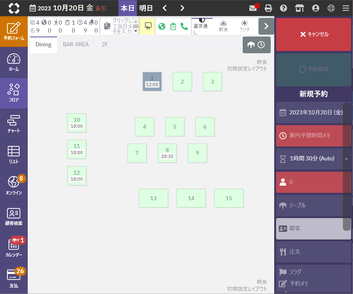Open the hamburger menu icon
The width and height of the screenshot is (353, 294).
click(346, 8)
